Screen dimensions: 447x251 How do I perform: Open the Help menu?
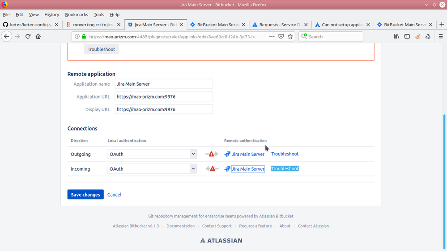tap(115, 14)
